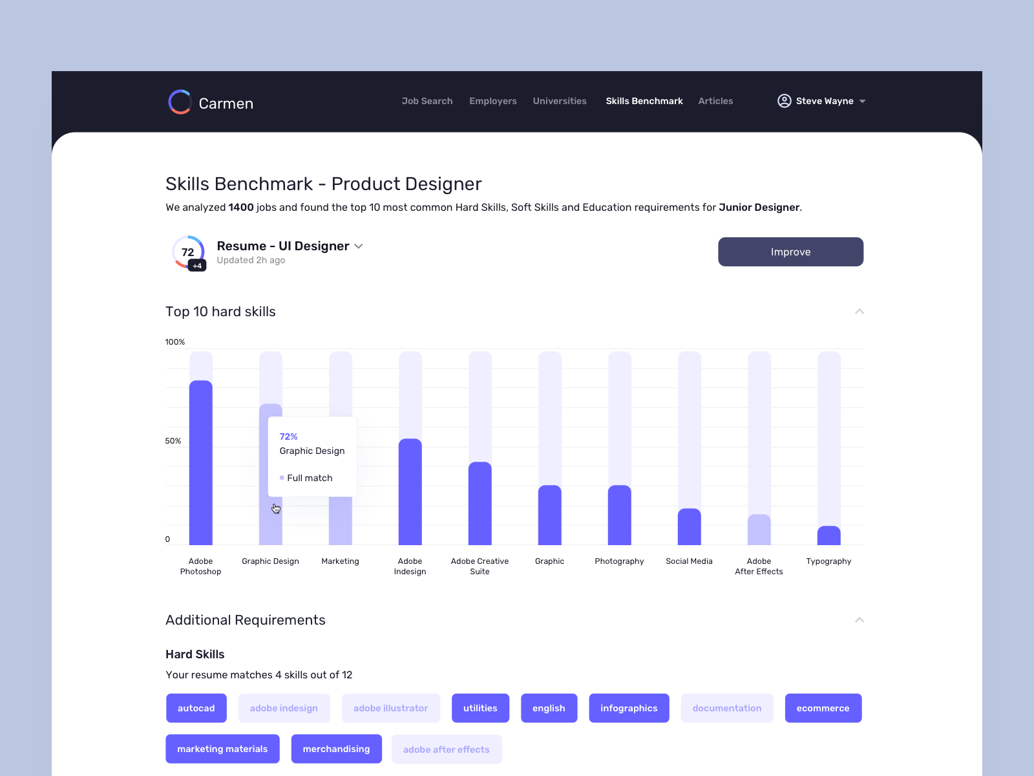Click the merchandising skill tag
Image resolution: width=1034 pixels, height=776 pixels.
[337, 749]
